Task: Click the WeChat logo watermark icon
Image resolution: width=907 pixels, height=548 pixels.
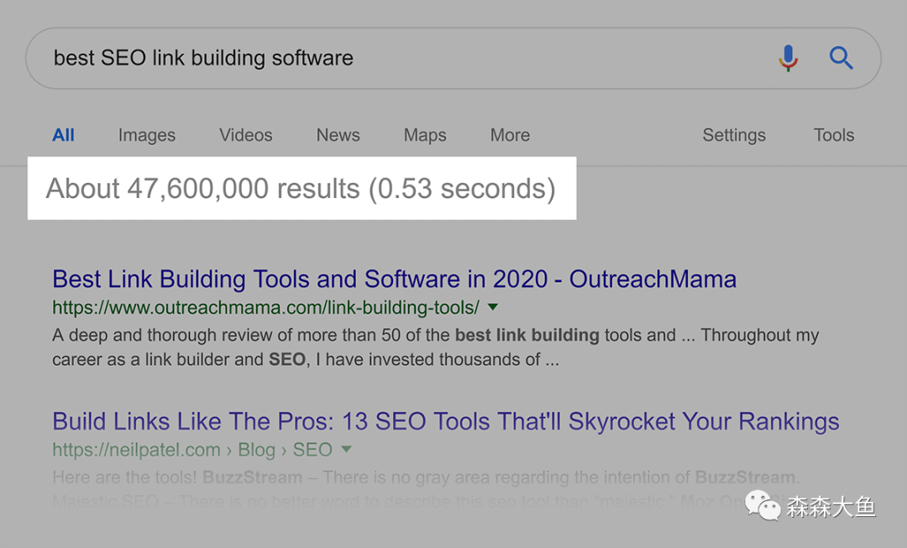Action: pos(763,506)
